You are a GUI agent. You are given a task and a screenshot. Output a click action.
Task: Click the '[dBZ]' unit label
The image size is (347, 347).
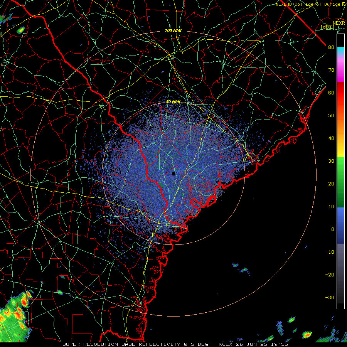pyautogui.click(x=328, y=27)
